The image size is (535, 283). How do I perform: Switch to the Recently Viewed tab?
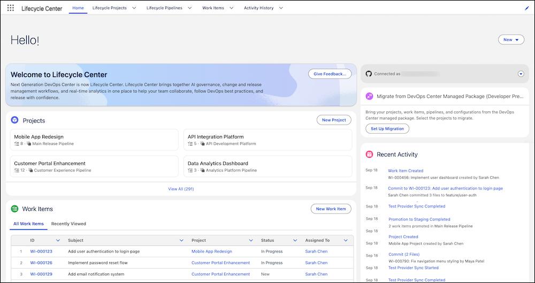tap(68, 224)
